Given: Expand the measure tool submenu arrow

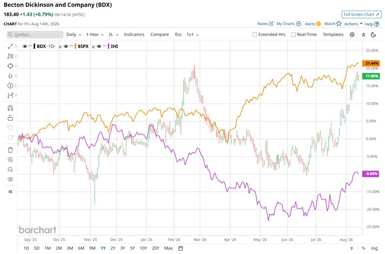Looking at the screenshot, I should click(x=16, y=95).
